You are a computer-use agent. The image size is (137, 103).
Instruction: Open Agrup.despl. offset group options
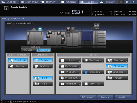click(x=117, y=72)
